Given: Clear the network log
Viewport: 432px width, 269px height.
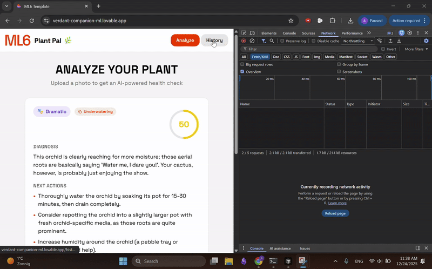Looking at the screenshot, I should pos(252,41).
